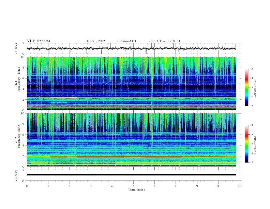
Task: Click time axis tick label '2'
Action: pos(70,186)
